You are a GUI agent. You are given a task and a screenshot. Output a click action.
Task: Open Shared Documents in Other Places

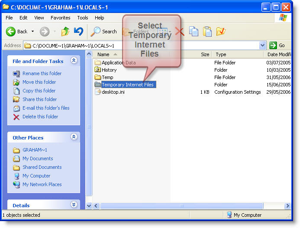pyautogui.click(x=42, y=167)
